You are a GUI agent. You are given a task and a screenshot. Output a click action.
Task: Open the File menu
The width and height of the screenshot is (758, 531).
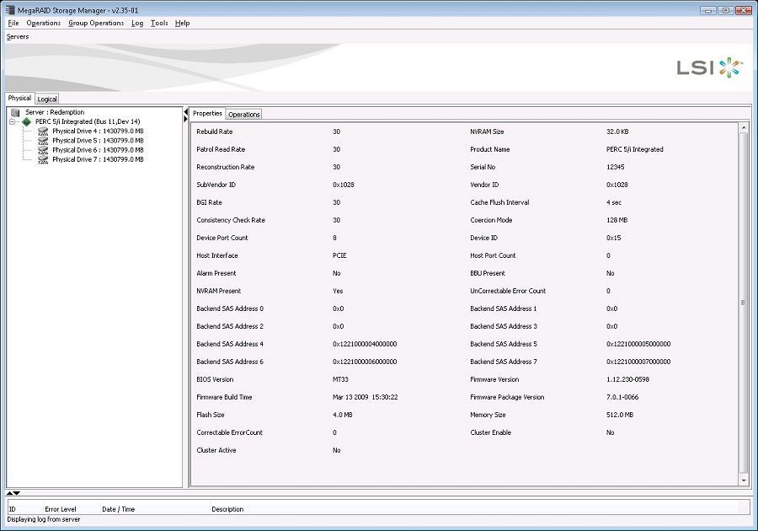13,23
